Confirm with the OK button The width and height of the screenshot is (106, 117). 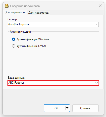(x=54, y=108)
